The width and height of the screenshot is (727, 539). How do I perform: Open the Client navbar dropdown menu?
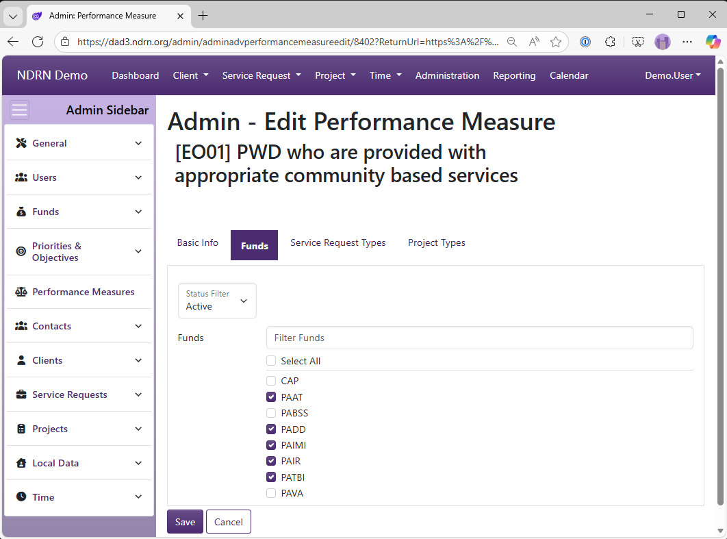point(190,75)
